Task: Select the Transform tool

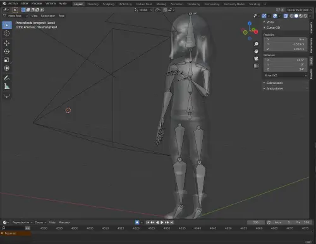Action: (7, 68)
